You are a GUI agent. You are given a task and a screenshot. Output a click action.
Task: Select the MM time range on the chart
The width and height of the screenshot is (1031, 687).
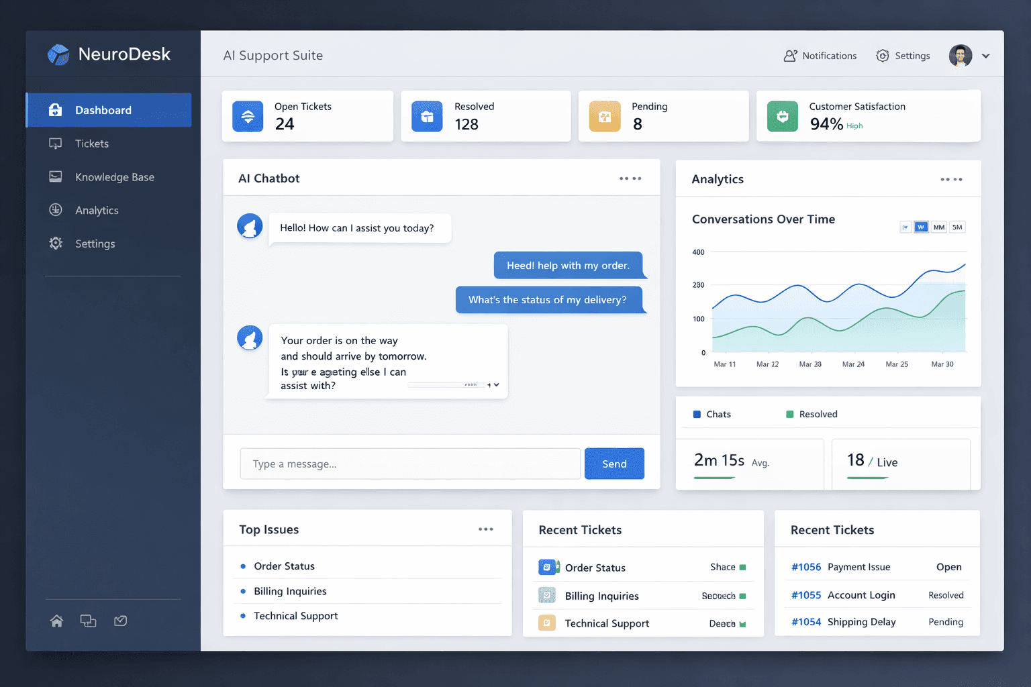[939, 227]
